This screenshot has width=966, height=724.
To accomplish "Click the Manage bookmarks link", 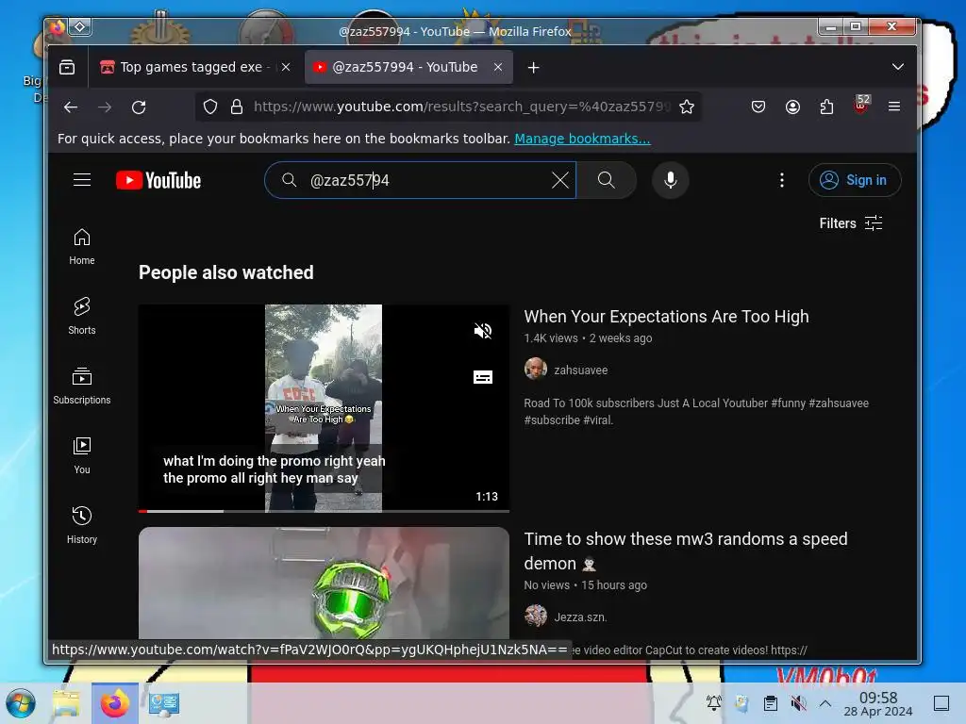I will [582, 139].
